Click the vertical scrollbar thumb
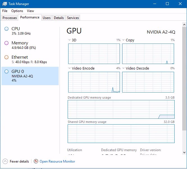Viewport: 187px width, 169px height. [x=184, y=78]
